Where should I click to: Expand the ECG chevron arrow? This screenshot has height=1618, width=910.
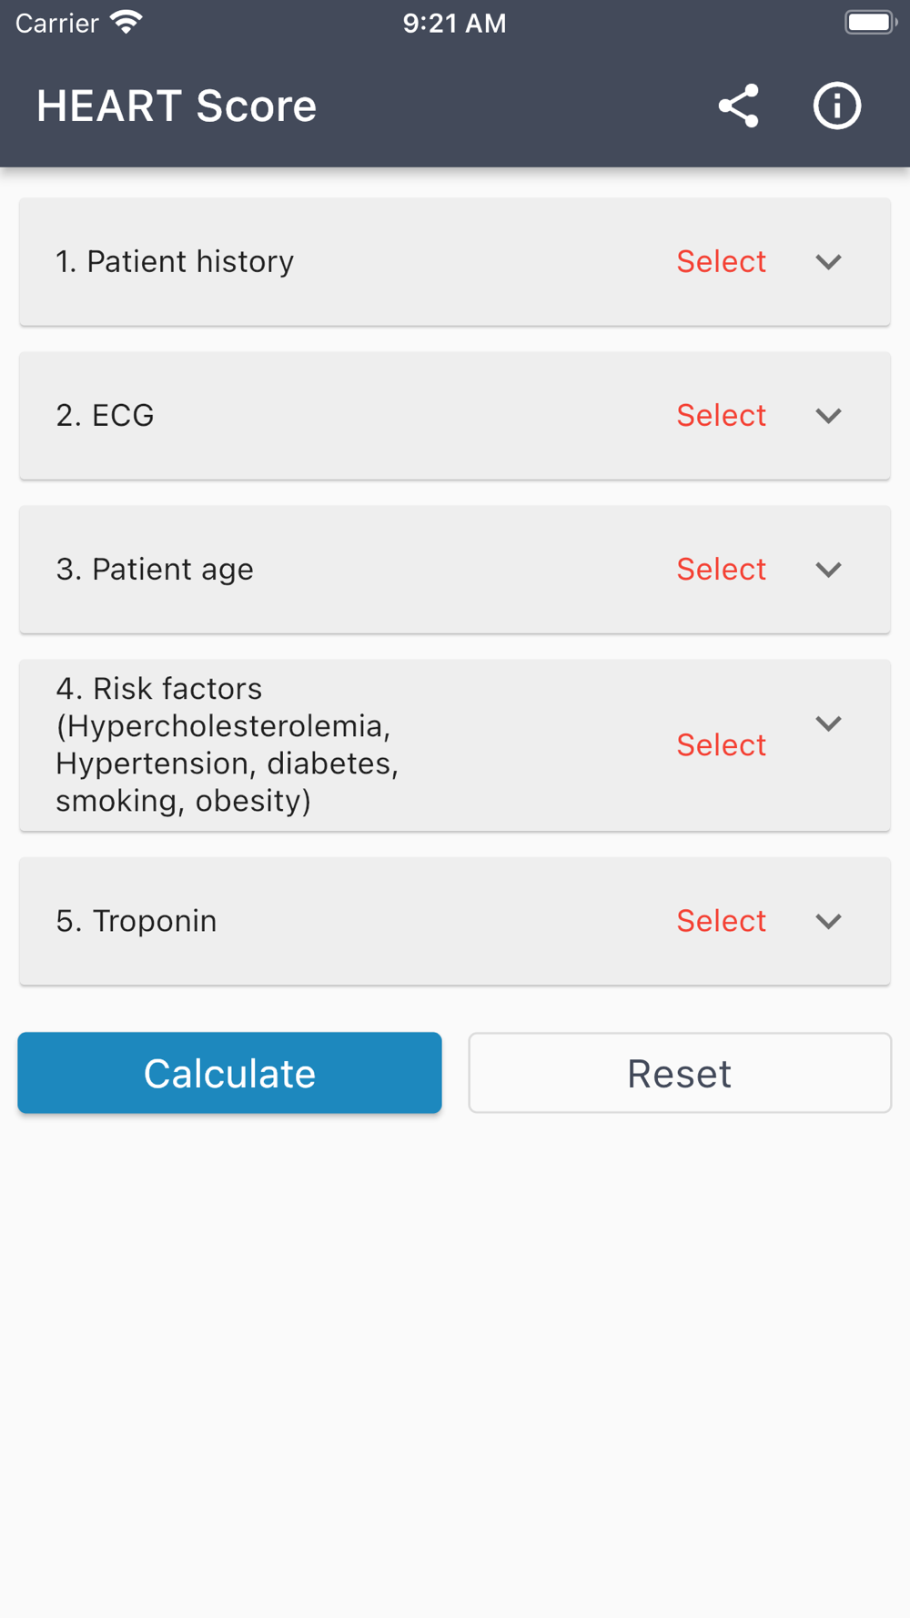coord(828,416)
